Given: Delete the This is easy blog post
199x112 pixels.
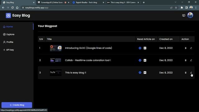Looking at the screenshot, I should 186,72.
